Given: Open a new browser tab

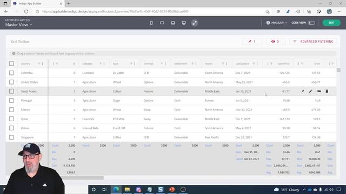Looking at the screenshot, I should pyautogui.click(x=69, y=4).
